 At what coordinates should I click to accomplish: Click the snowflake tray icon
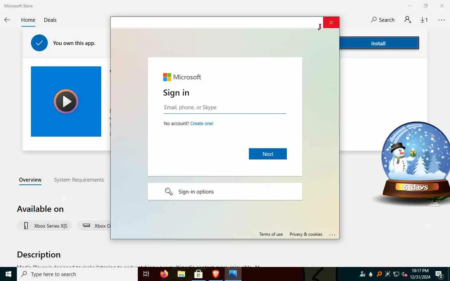click(388, 274)
